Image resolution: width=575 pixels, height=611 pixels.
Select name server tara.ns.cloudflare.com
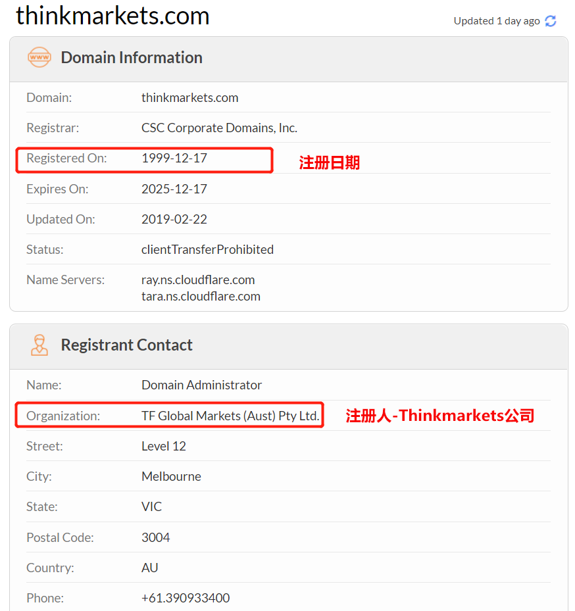201,296
